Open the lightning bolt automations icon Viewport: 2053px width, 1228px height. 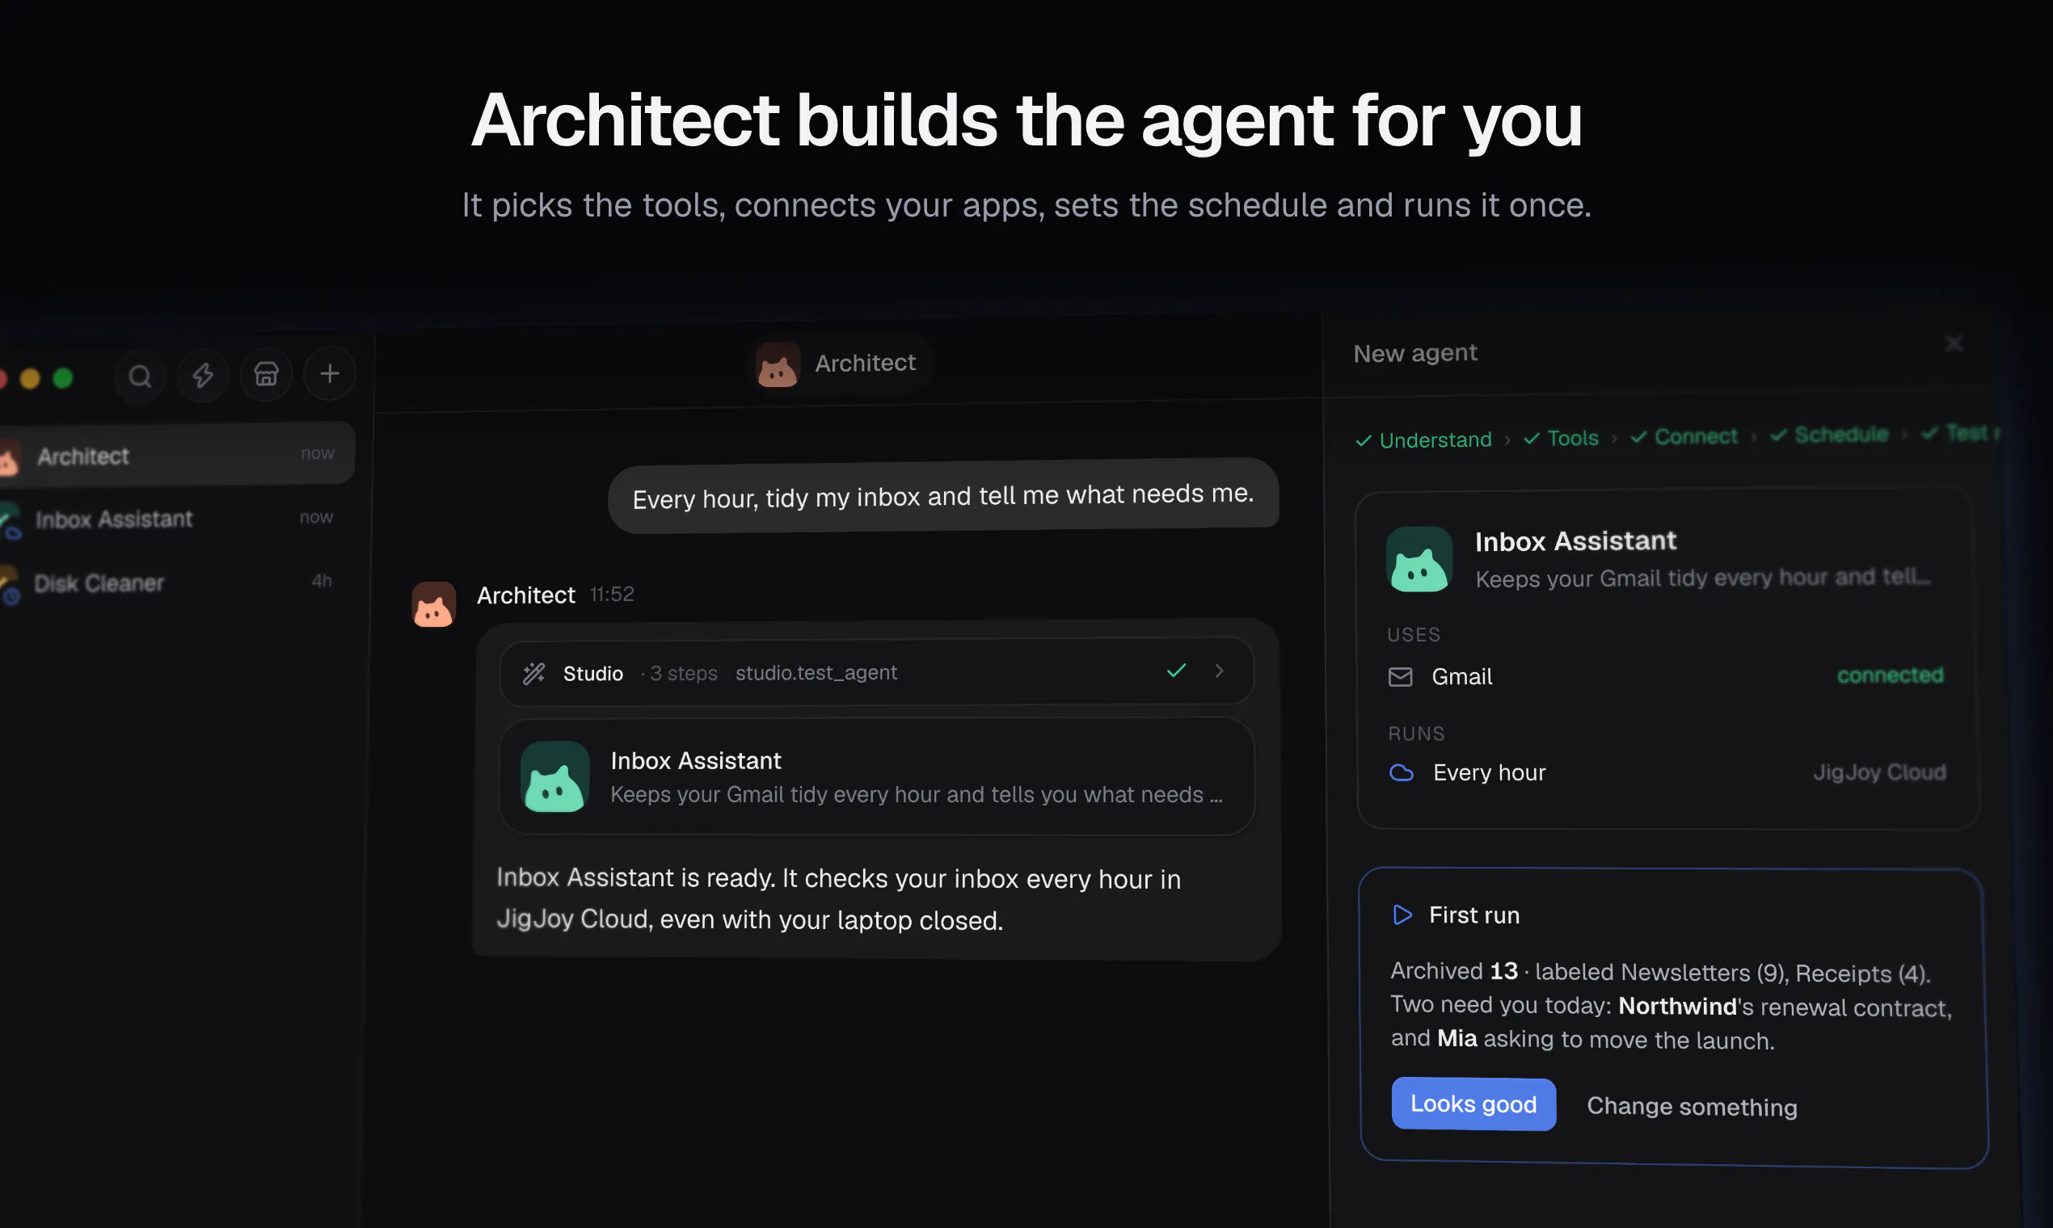click(x=203, y=376)
